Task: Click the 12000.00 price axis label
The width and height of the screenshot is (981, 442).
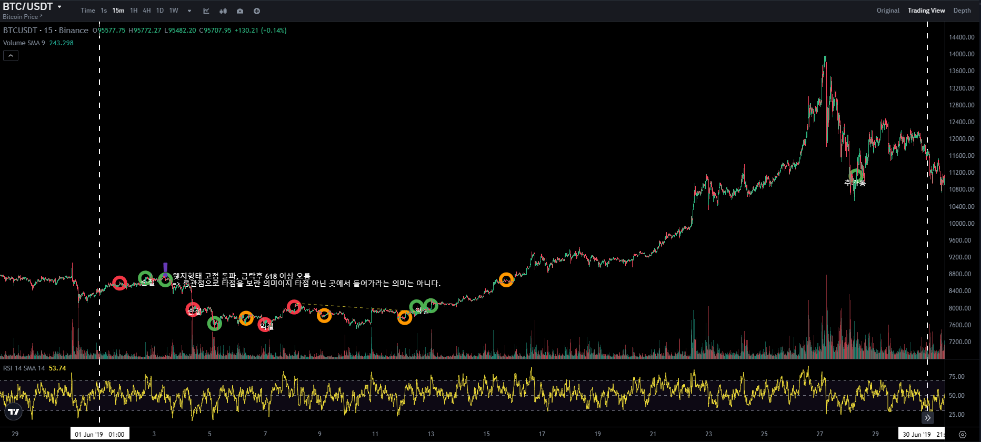Action: pyautogui.click(x=962, y=139)
